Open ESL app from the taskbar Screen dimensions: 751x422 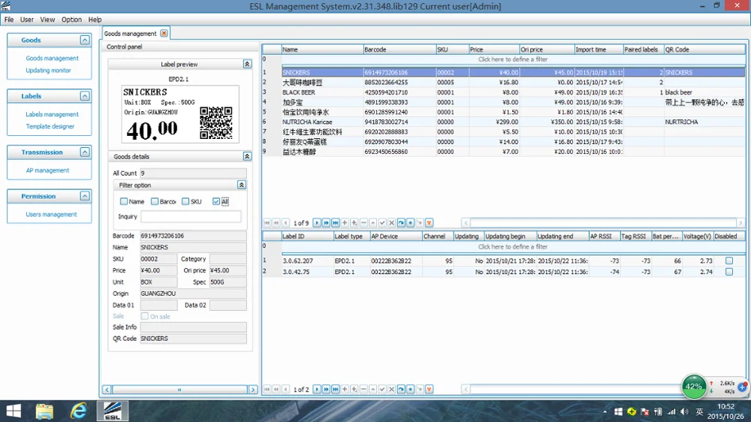click(113, 411)
